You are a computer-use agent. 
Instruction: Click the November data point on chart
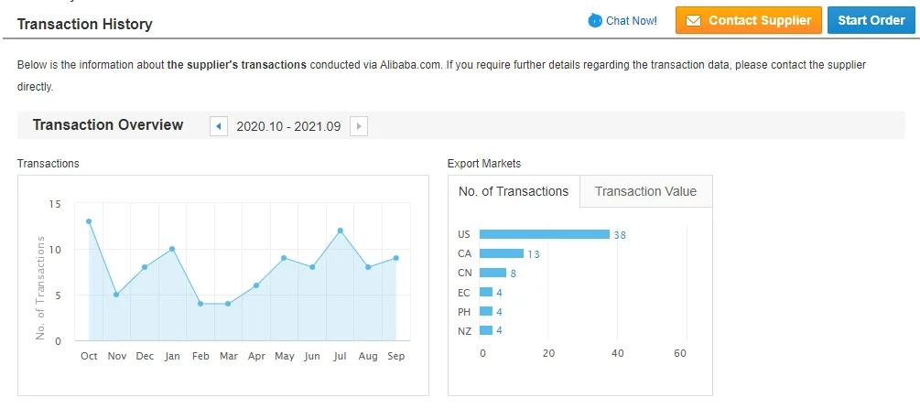coord(116,295)
